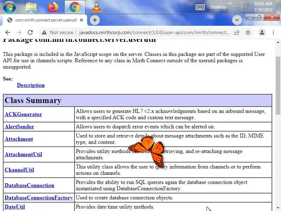Open the Windows Start menu orb
Viewport: 281px width, 211px height.
pyautogui.click(x=9, y=7)
